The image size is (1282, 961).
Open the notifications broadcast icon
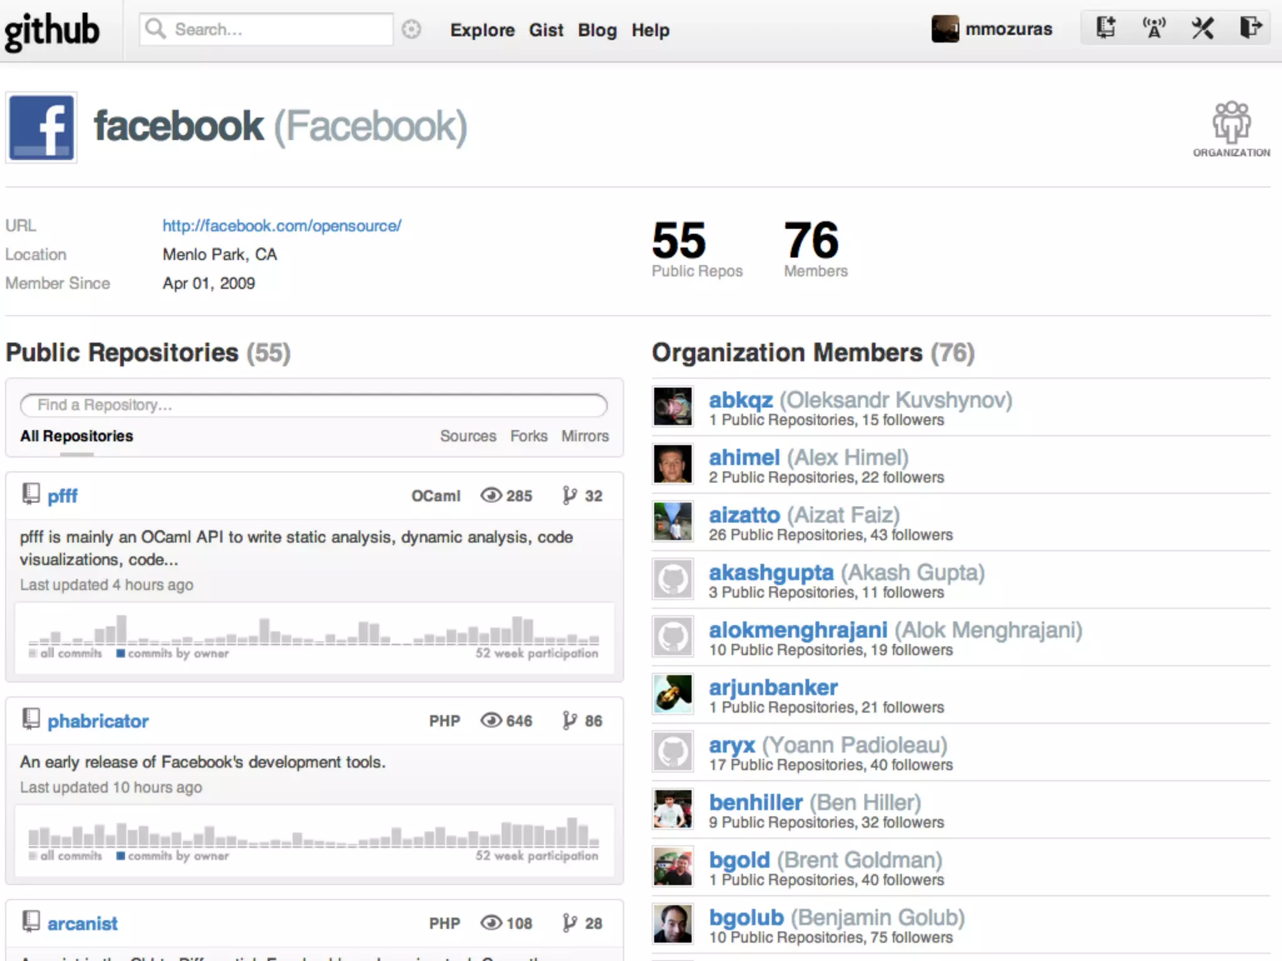[x=1154, y=28]
